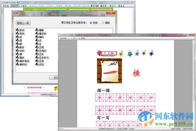Select the 竖折 stroke item
196x131 pixels.
[40, 54]
